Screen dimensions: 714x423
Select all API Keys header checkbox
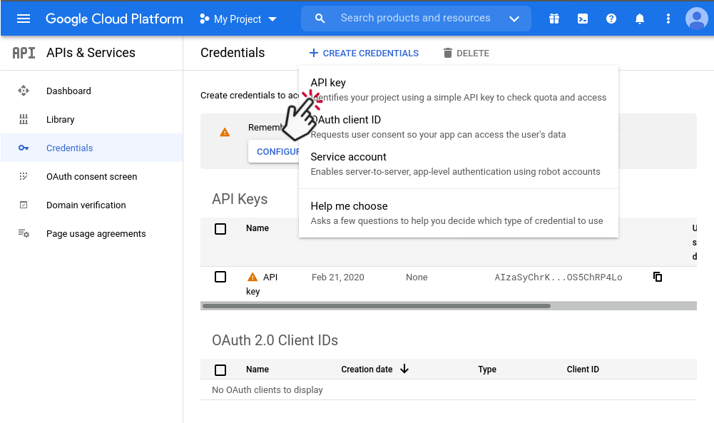[220, 228]
